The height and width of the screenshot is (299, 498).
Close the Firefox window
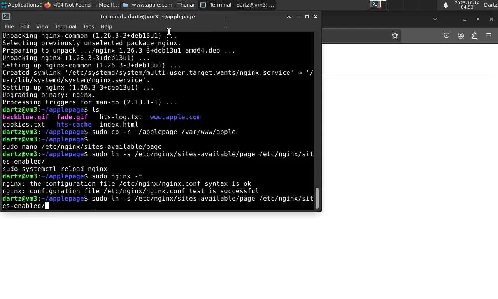(492, 19)
